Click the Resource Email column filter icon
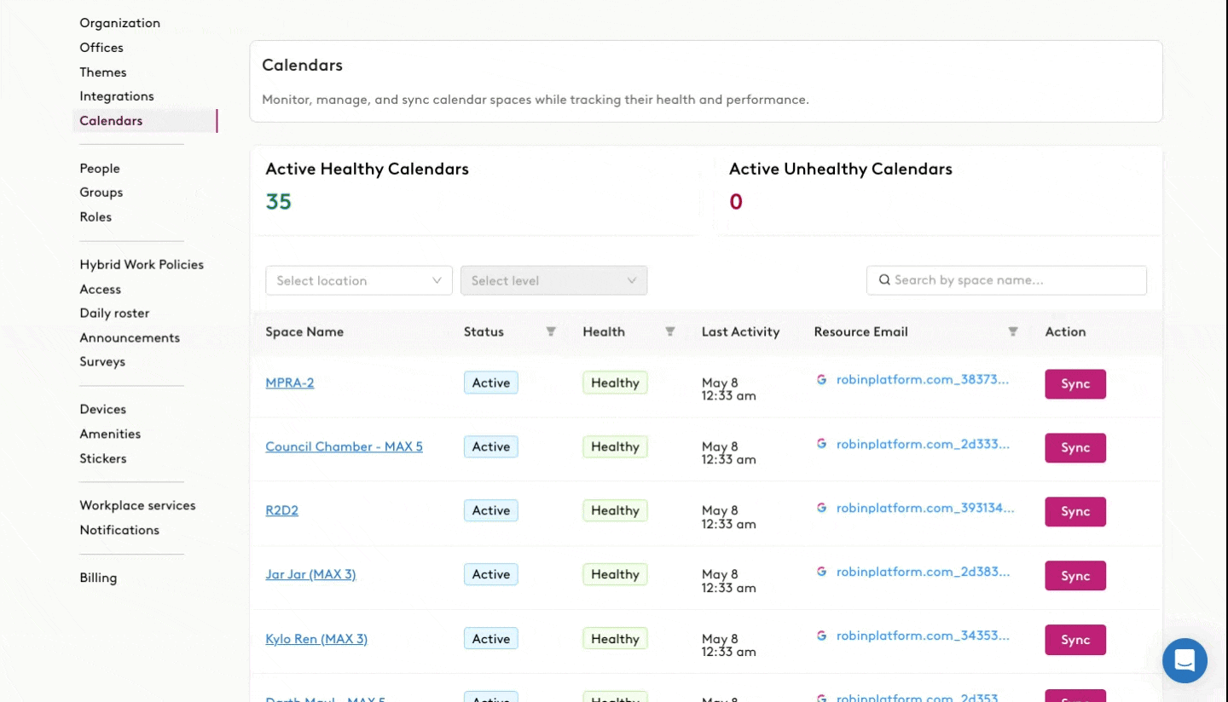This screenshot has height=702, width=1228. point(1013,331)
